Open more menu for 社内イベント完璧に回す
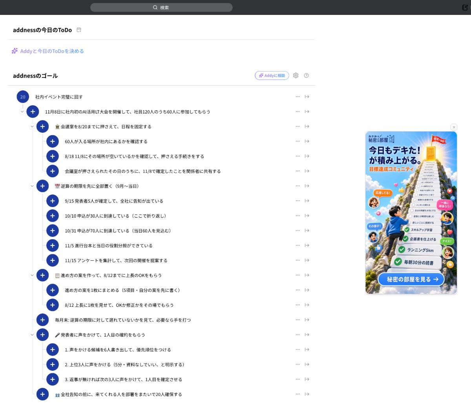 (x=298, y=97)
